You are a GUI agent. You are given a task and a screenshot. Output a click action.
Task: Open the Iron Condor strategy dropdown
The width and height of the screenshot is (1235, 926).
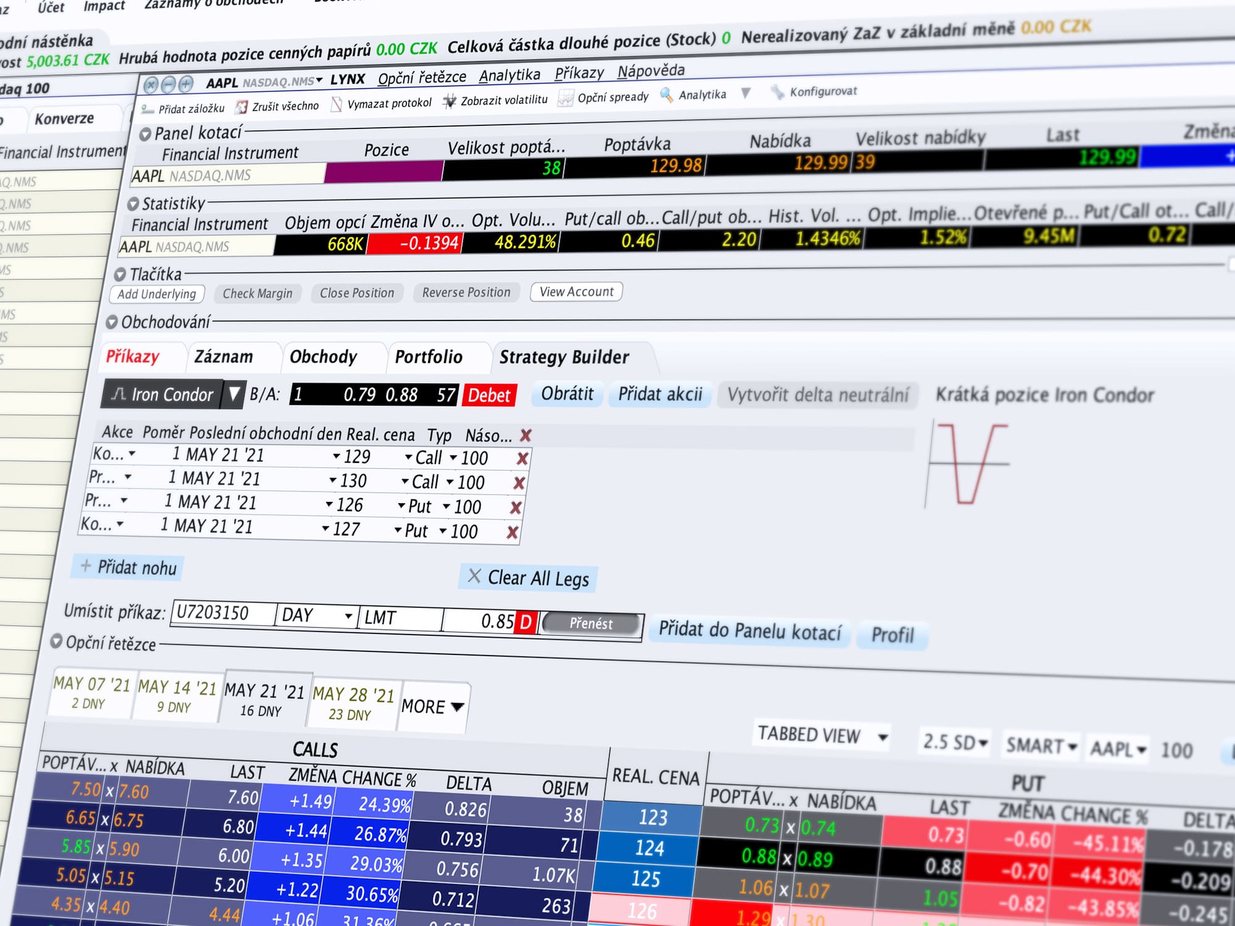click(x=234, y=394)
